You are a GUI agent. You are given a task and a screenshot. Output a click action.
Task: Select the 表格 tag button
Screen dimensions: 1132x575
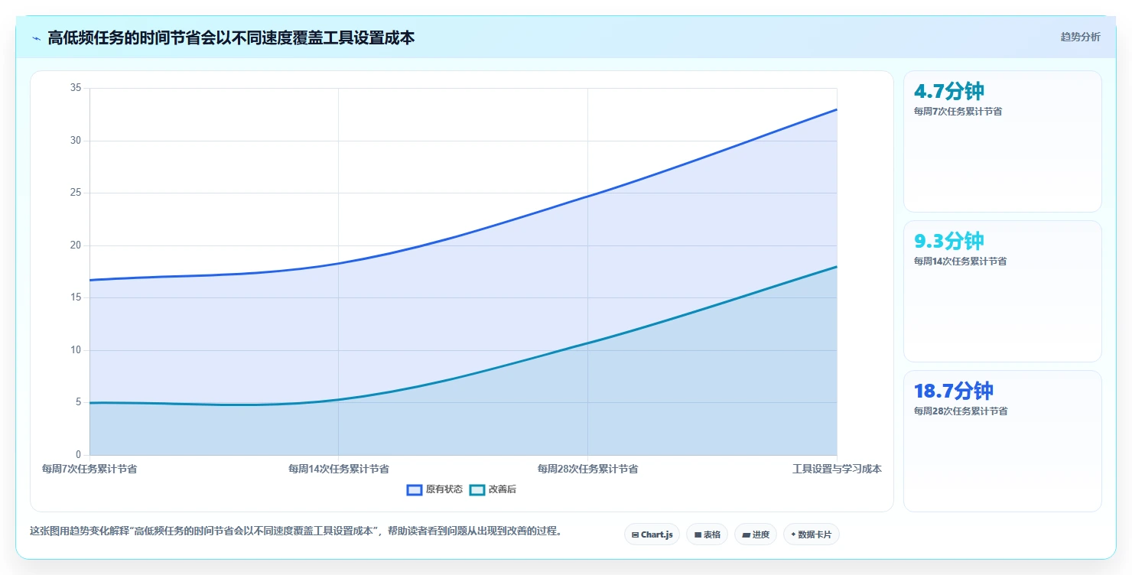coord(707,534)
